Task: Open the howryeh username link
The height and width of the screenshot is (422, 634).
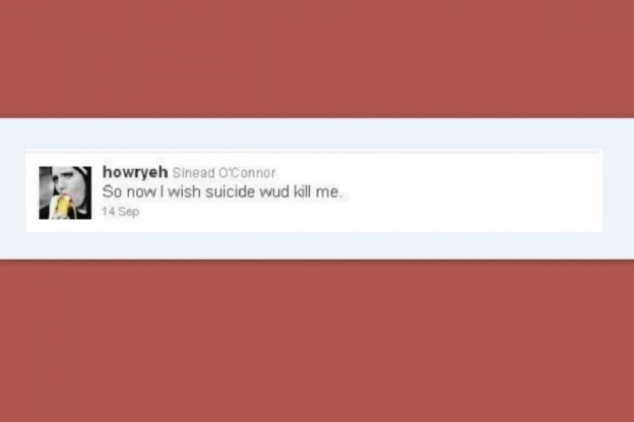Action: point(135,172)
